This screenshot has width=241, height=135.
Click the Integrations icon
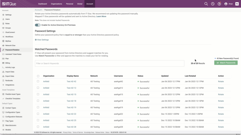pyautogui.click(x=3, y=85)
